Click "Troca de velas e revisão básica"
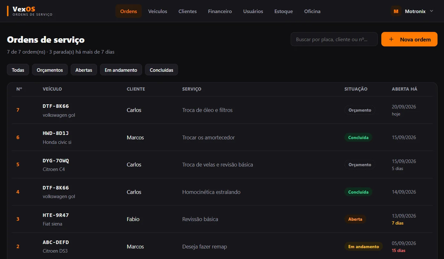444x259 pixels. [x=218, y=165]
